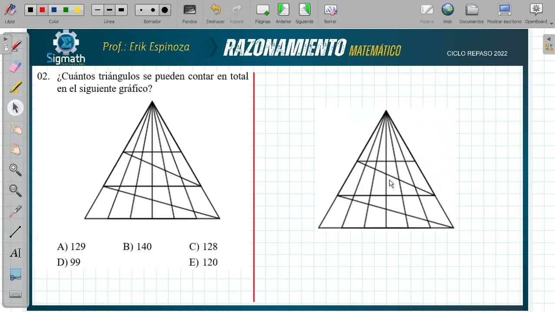The image size is (555, 312).
Task: Click the "RAZONAMIENTO MATEMÁTICO" heading
Action: click(312, 48)
